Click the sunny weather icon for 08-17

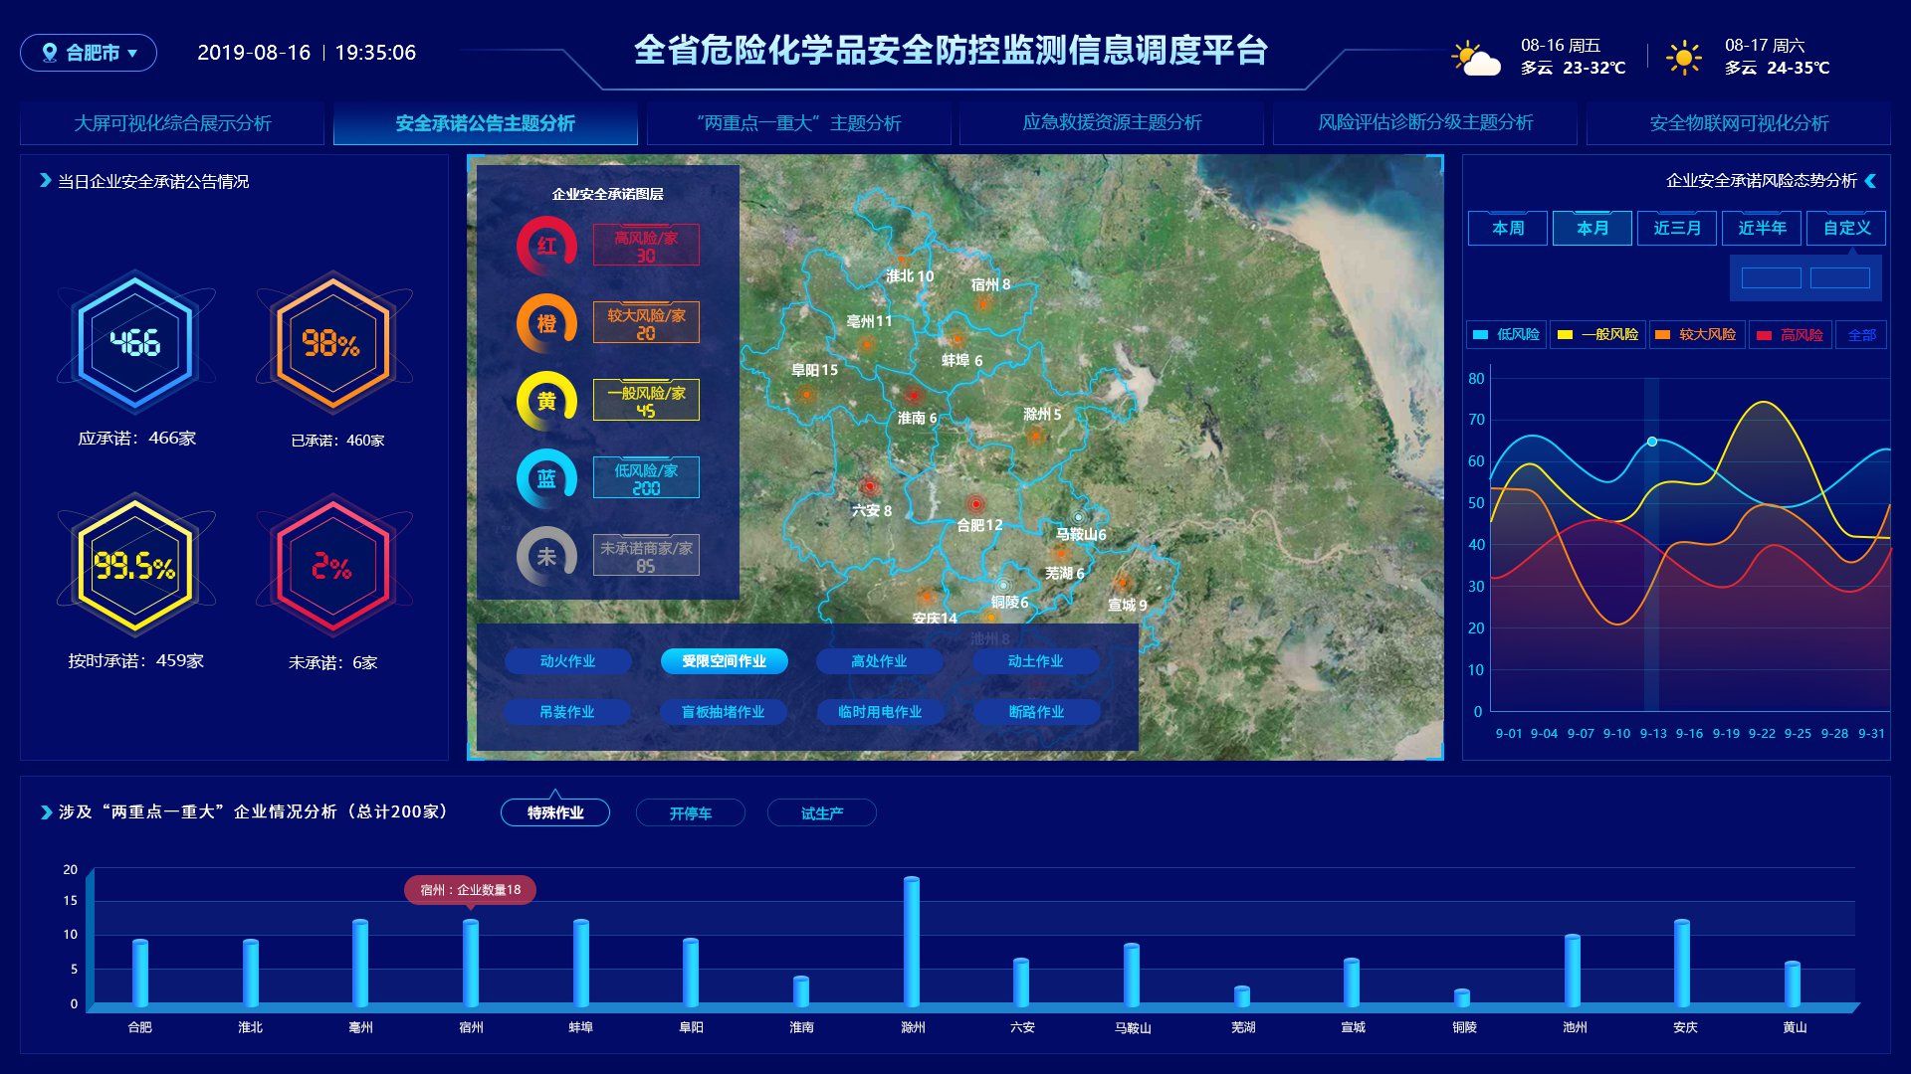(1683, 58)
